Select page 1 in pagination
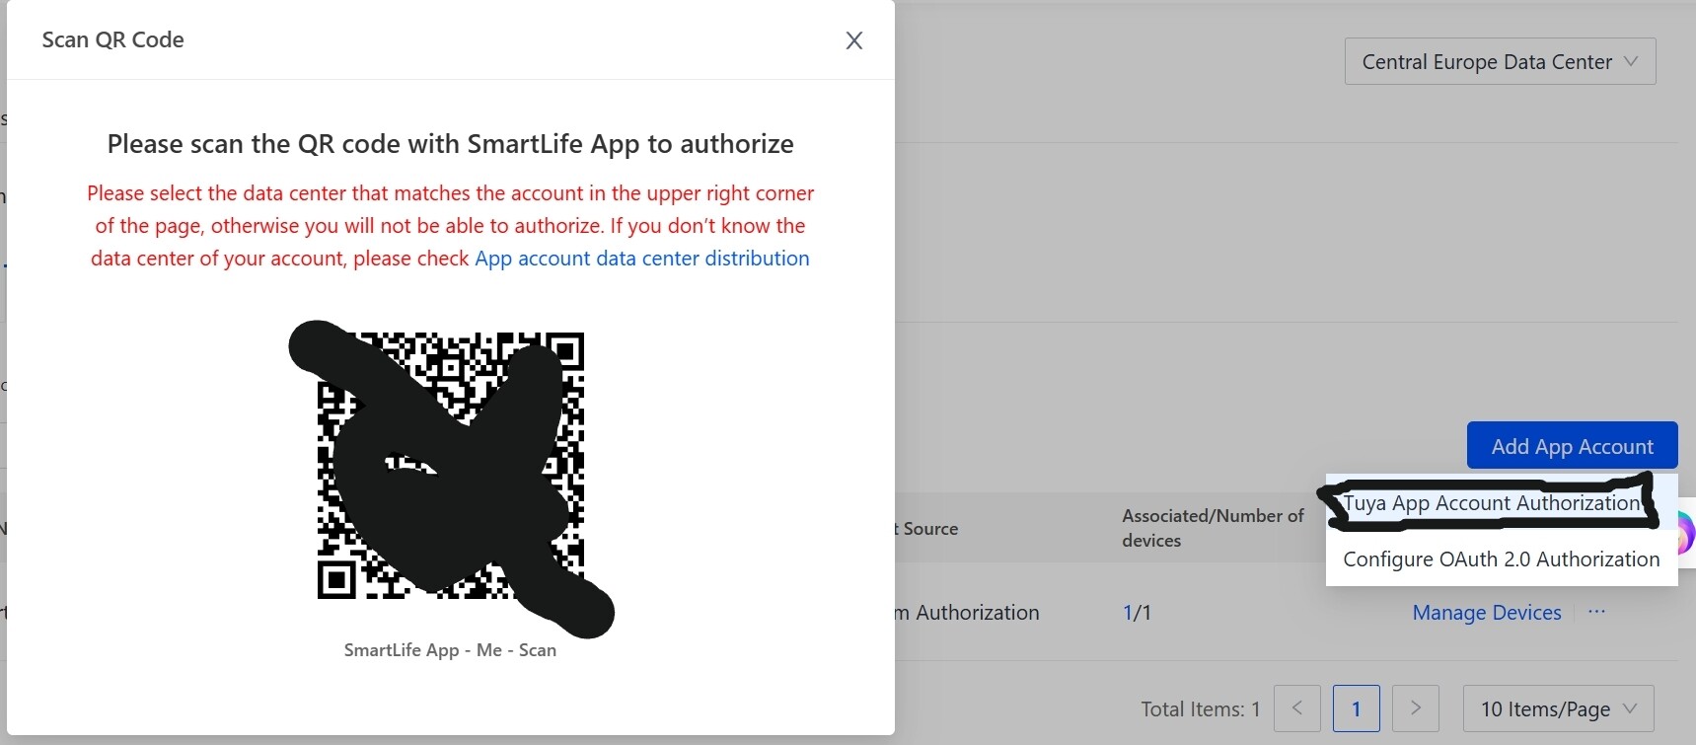This screenshot has width=1696, height=745. click(x=1356, y=708)
